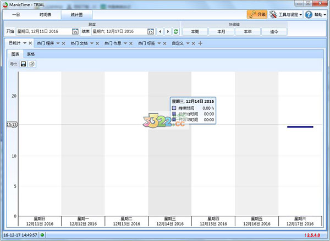Switch to the 表格 view tab
330x241 pixels.
pos(32,54)
